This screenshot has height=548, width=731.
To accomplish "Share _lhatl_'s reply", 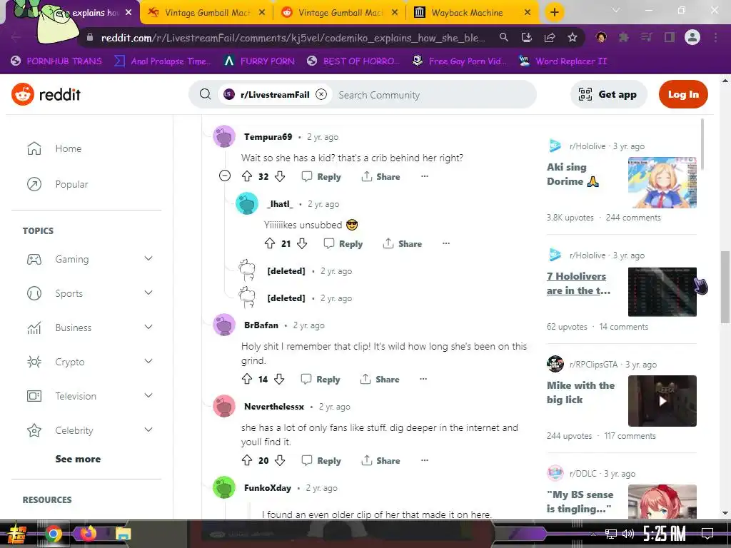I will [403, 244].
